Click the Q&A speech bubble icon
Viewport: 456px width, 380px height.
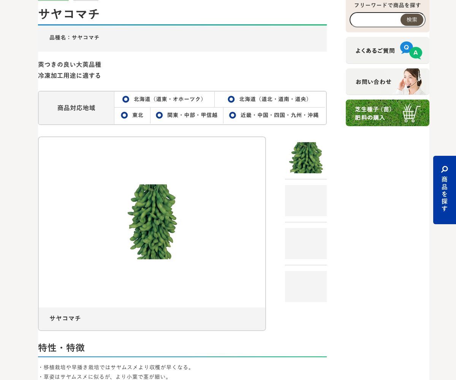point(411,50)
